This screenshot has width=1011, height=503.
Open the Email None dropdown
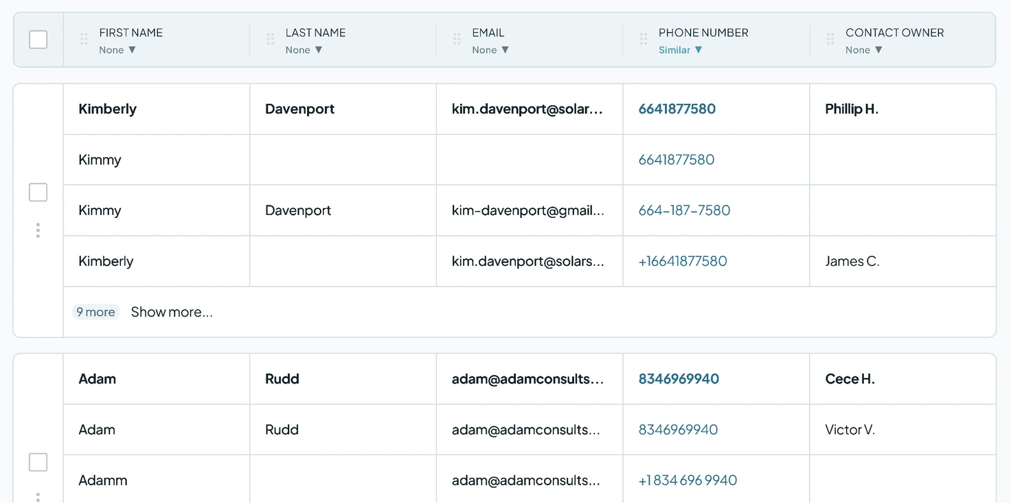click(490, 50)
